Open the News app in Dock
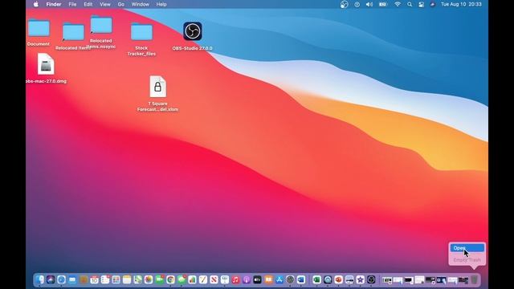 [x=214, y=279]
